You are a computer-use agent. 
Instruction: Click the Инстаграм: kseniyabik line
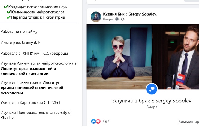click(x=20, y=42)
